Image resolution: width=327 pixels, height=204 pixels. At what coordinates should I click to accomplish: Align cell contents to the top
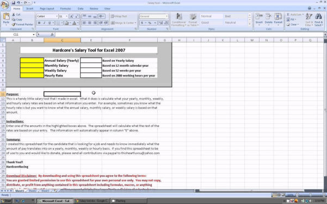84,16
